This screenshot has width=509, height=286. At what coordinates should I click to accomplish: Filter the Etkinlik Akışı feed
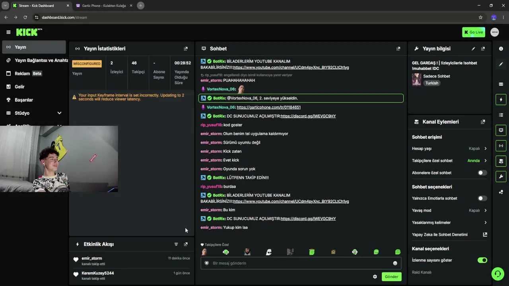pos(176,244)
